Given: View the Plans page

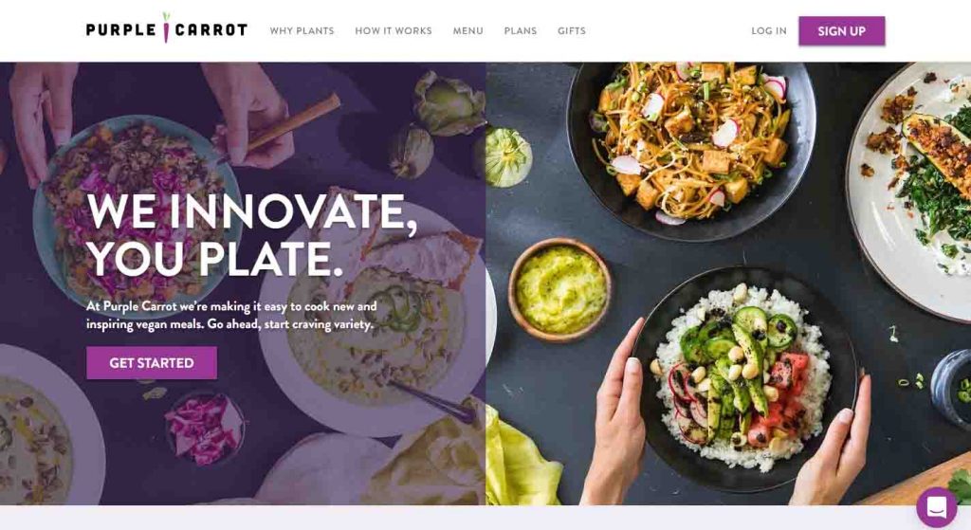Looking at the screenshot, I should (x=521, y=31).
